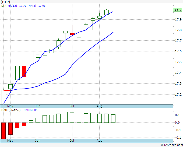
Task: Click the 17.3 price axis label
Action: click(178, 84)
